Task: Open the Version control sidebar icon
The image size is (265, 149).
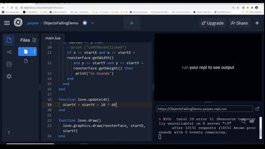Action: [x=9, y=52]
